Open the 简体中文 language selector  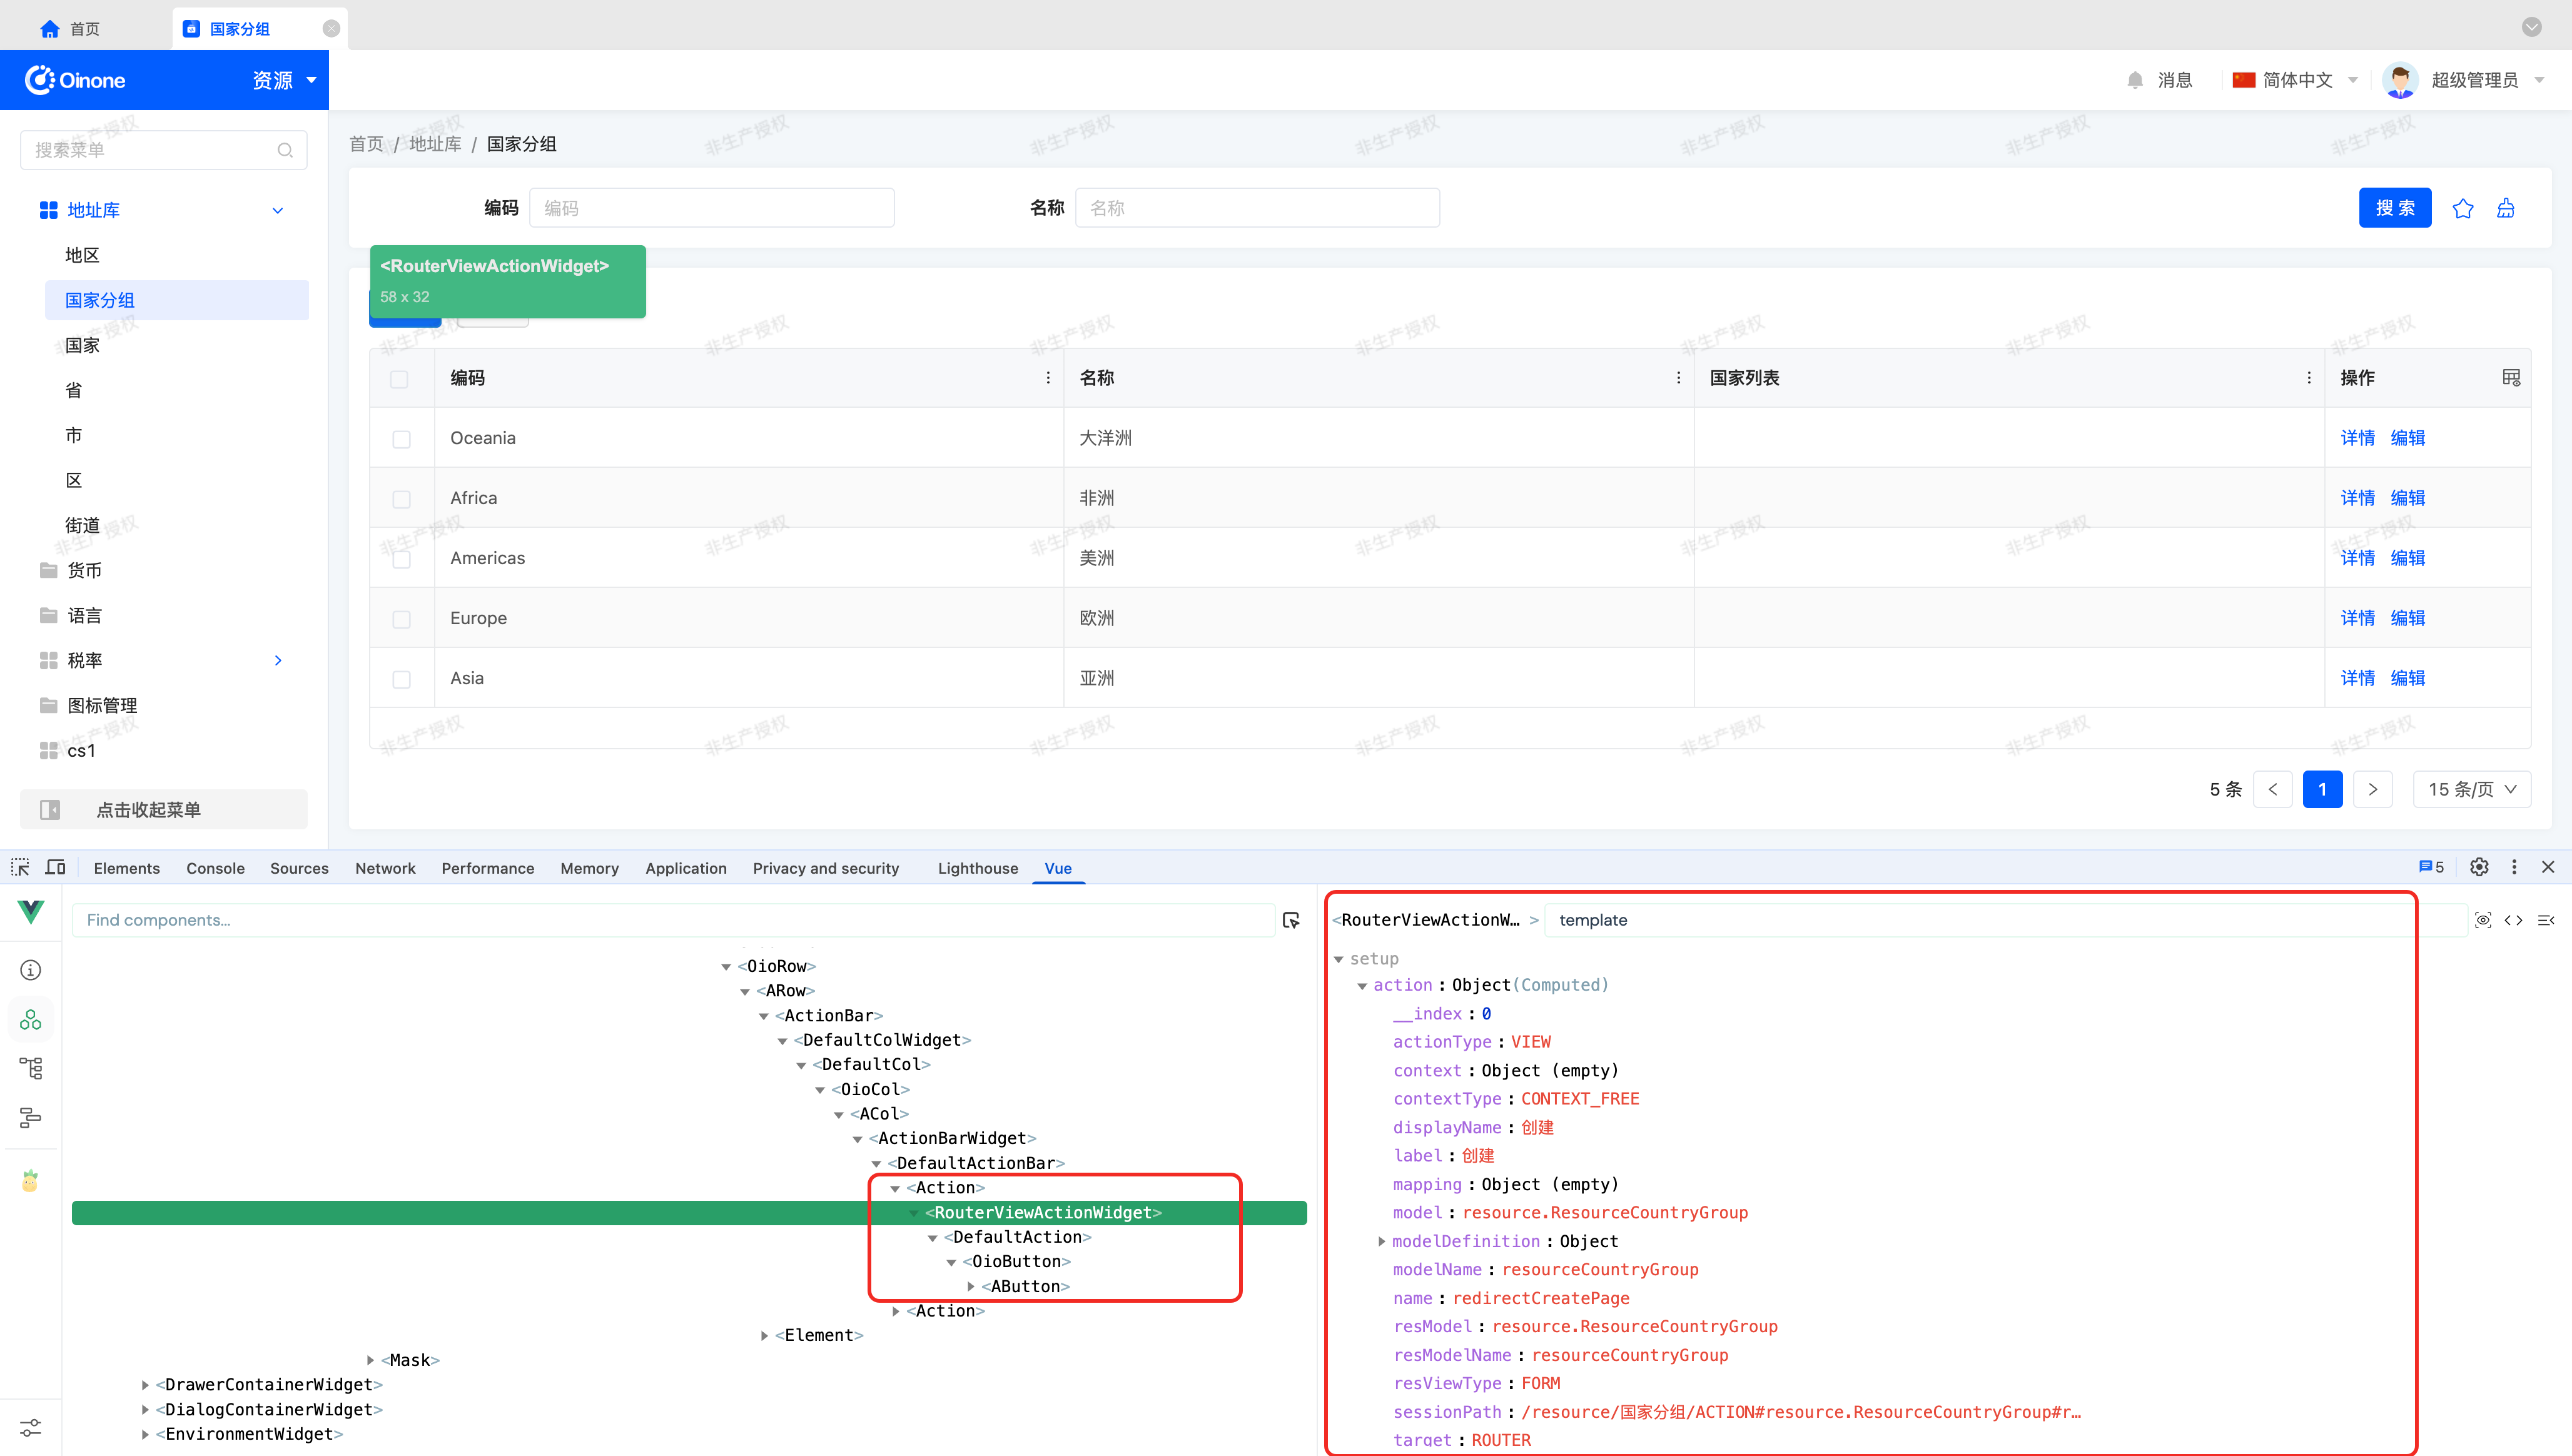tap(2295, 80)
